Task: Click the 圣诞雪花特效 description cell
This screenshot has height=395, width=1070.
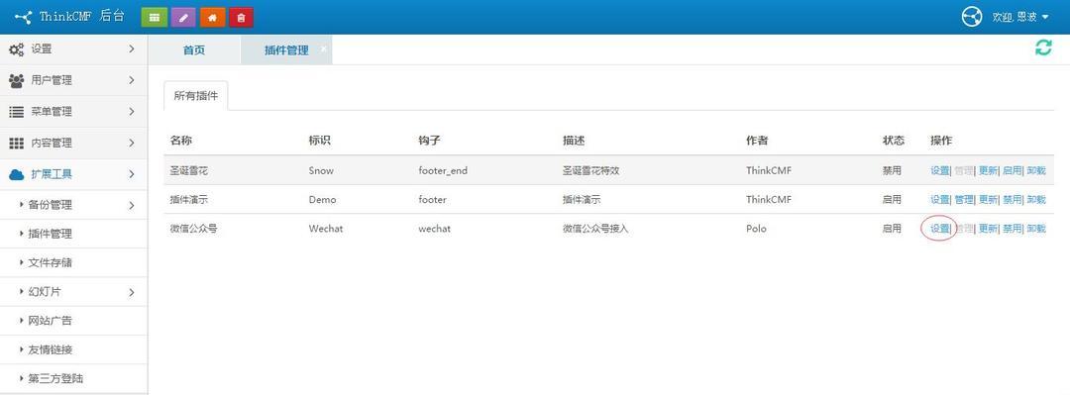Action: click(x=590, y=170)
